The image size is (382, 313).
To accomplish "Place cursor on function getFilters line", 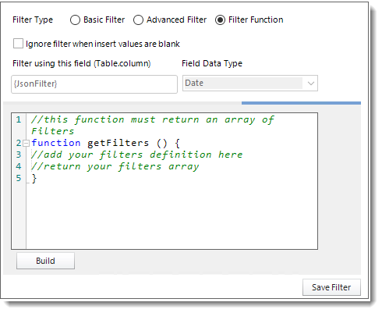I will click(x=105, y=143).
